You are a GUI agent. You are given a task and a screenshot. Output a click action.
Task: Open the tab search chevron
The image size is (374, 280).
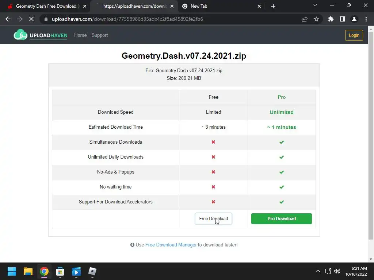(x=315, y=5)
